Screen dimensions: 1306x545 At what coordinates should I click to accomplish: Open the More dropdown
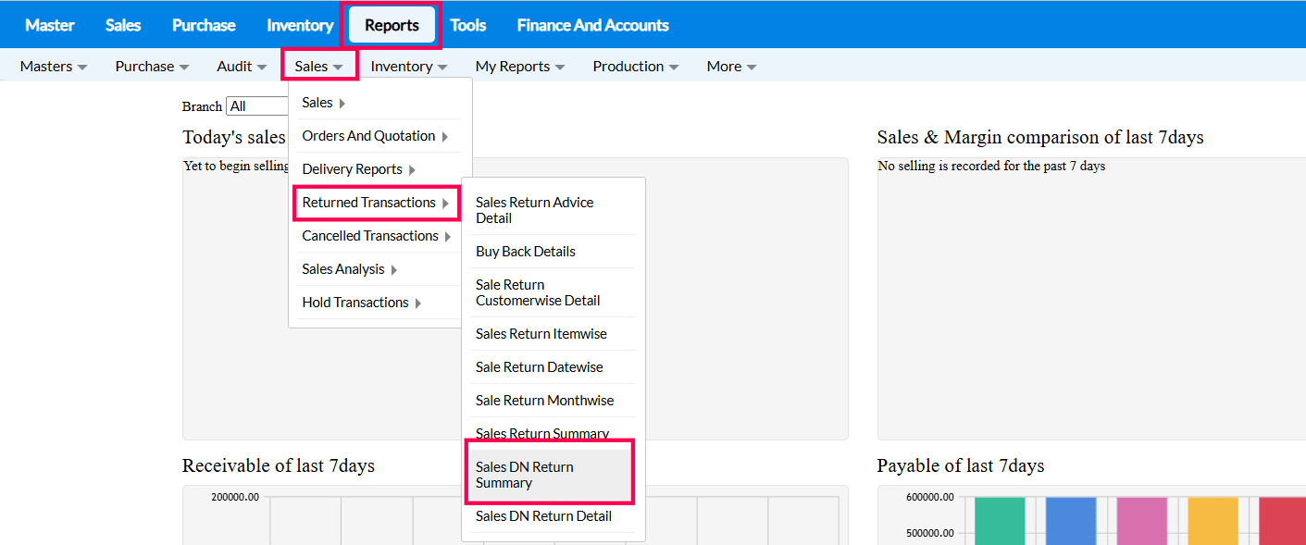(731, 67)
